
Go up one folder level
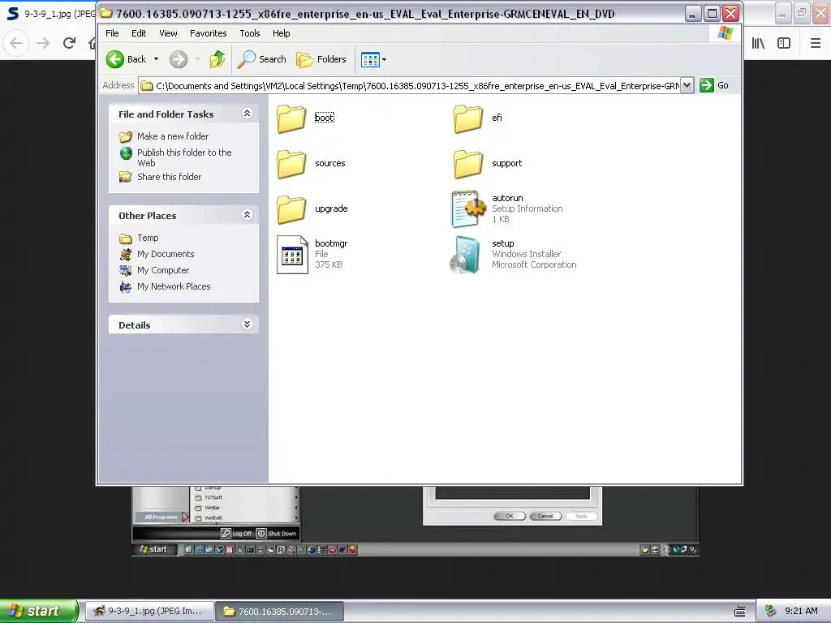pos(217,59)
